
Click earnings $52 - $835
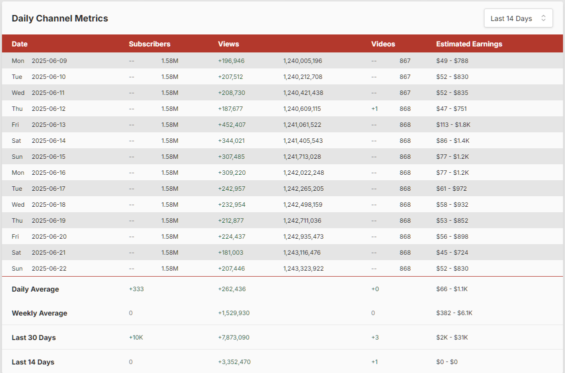click(x=452, y=93)
